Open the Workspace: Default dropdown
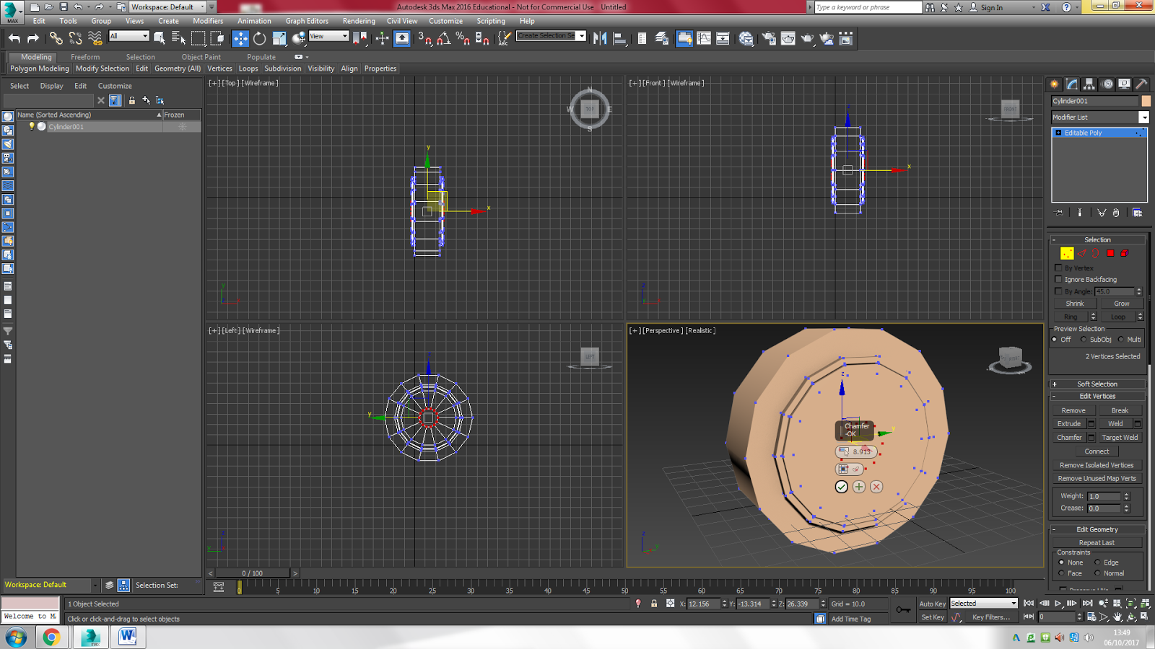 coord(169,6)
